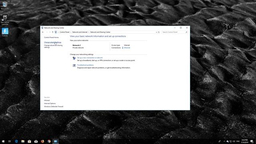
Task: Open the Windows Start menu
Action: (x=3, y=141)
